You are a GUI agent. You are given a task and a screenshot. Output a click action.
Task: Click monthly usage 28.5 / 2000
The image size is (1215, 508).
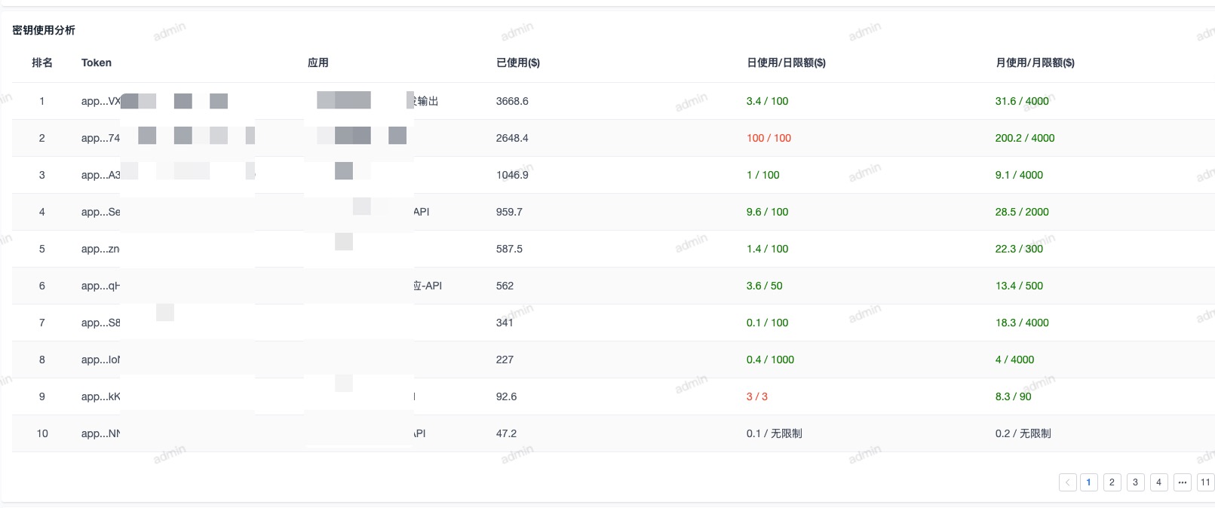[1022, 212]
